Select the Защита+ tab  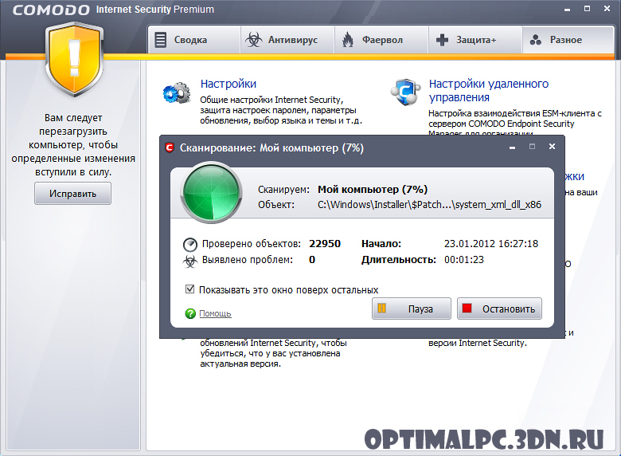point(475,40)
